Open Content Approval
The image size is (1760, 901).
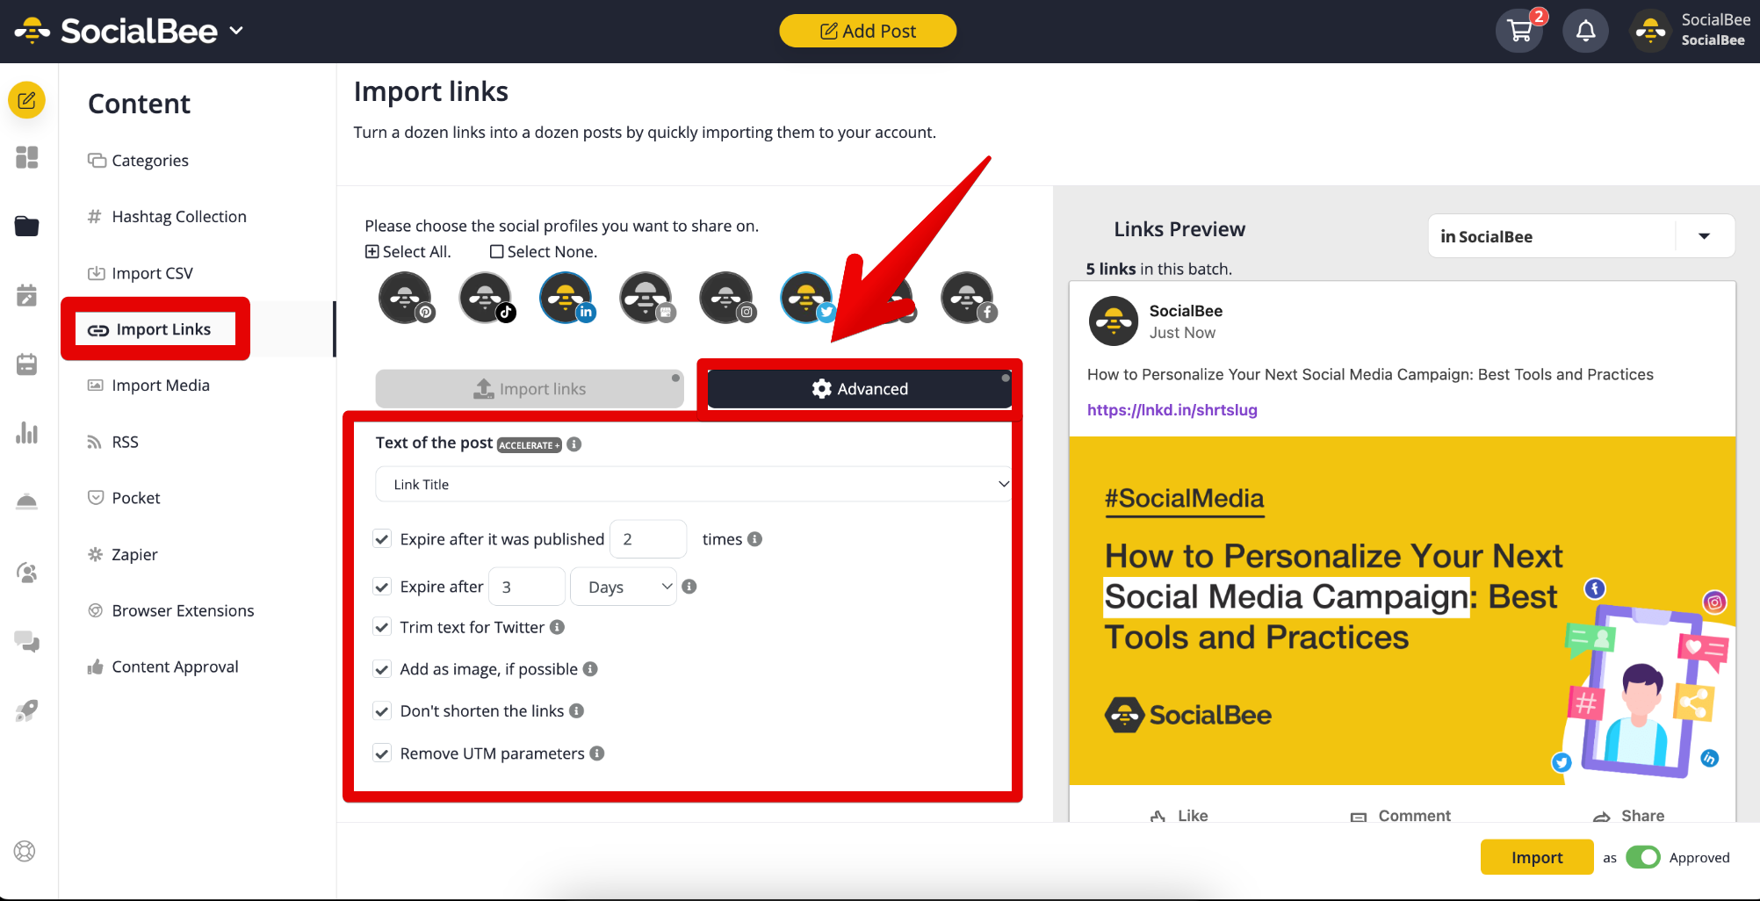(175, 667)
